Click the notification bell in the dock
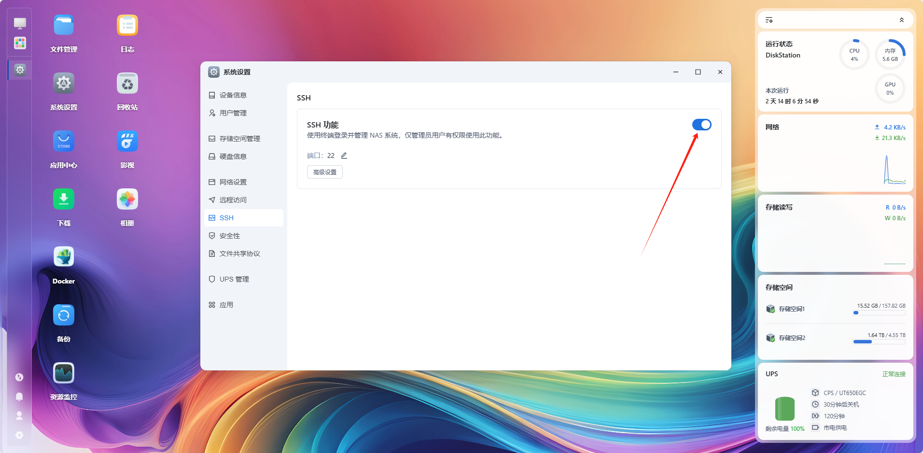The image size is (923, 453). tap(19, 396)
